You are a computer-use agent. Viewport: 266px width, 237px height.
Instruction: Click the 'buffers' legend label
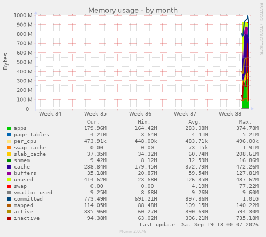[25, 173]
